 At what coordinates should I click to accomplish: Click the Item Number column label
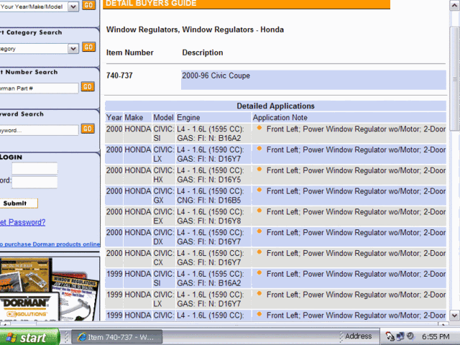pos(129,52)
